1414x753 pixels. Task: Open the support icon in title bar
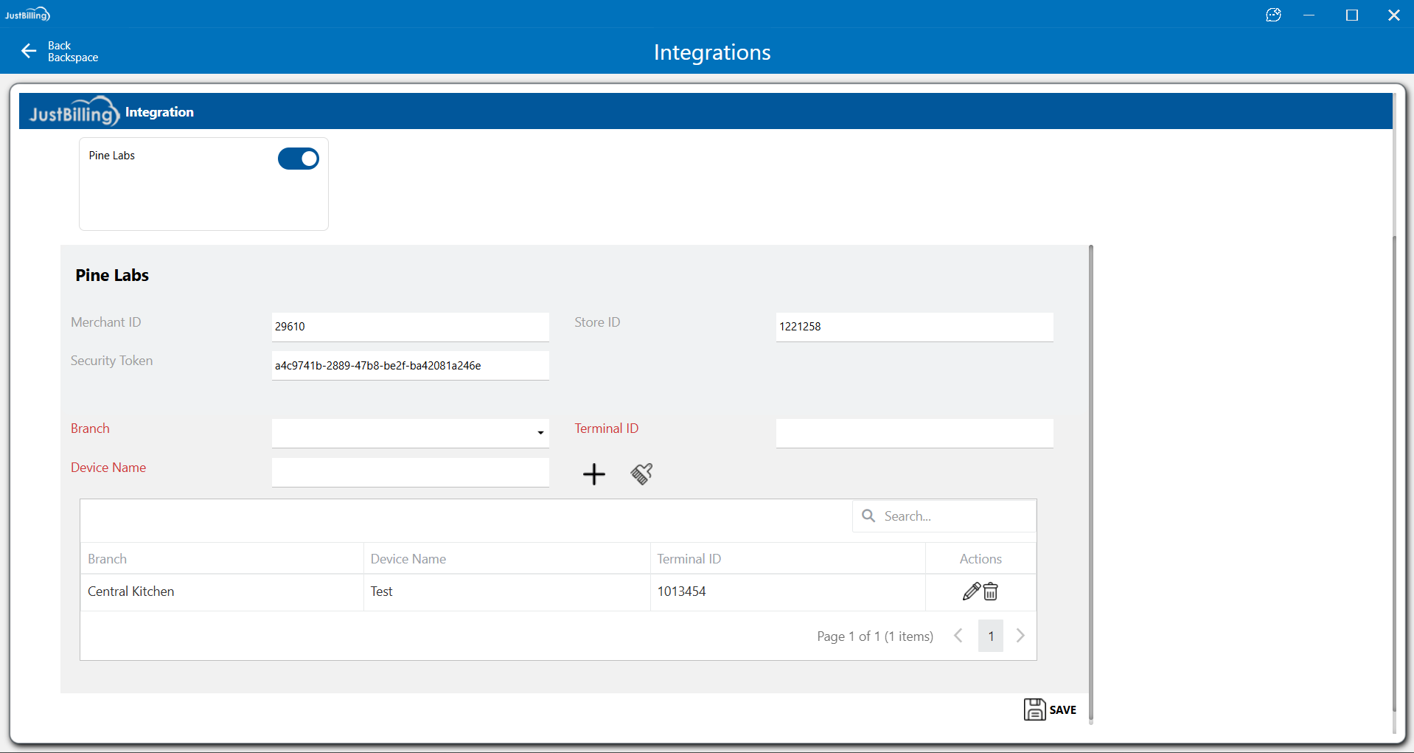pyautogui.click(x=1273, y=15)
